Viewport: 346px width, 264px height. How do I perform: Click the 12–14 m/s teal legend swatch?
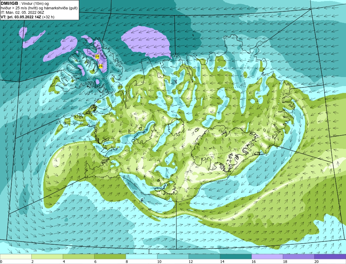(x=204, y=256)
